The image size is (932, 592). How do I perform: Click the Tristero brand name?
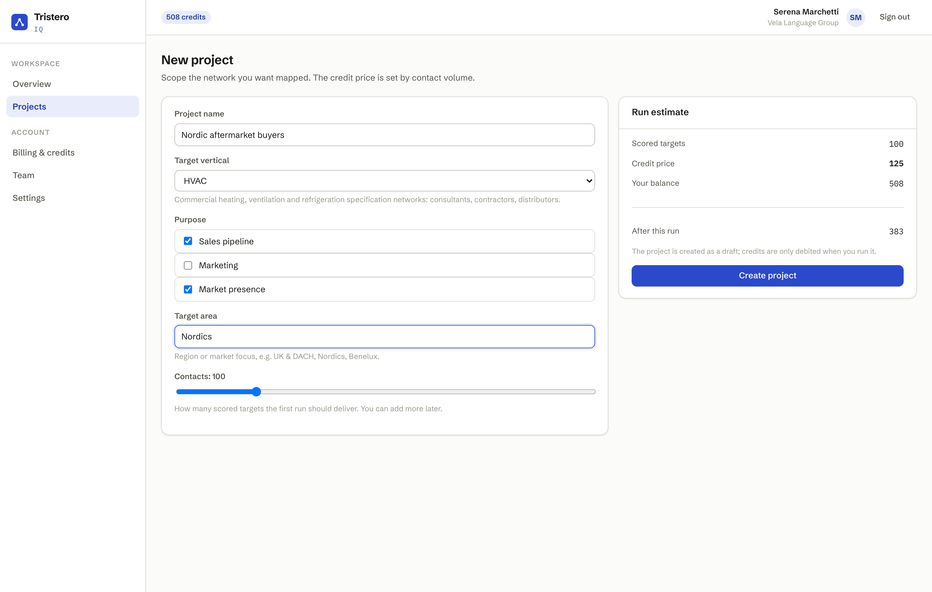point(51,17)
